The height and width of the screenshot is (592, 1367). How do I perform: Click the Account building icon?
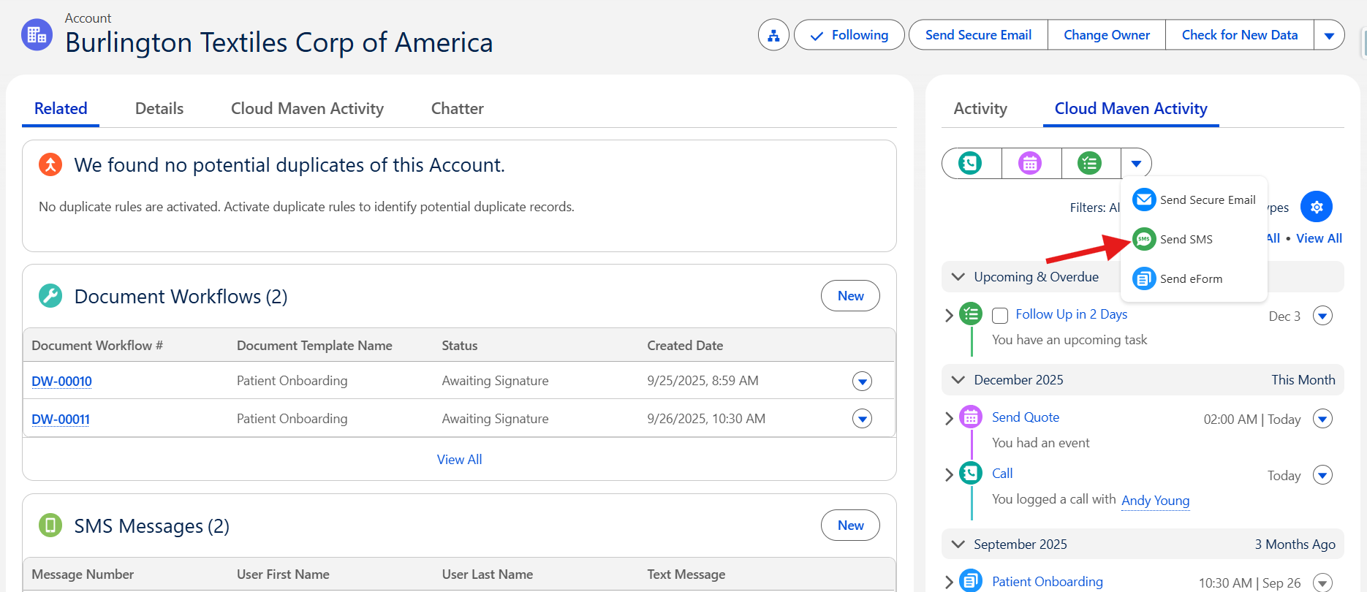(x=37, y=35)
